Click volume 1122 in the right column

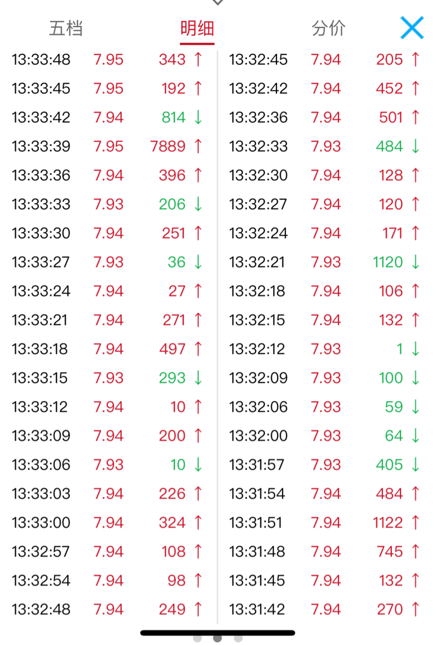pyautogui.click(x=388, y=522)
